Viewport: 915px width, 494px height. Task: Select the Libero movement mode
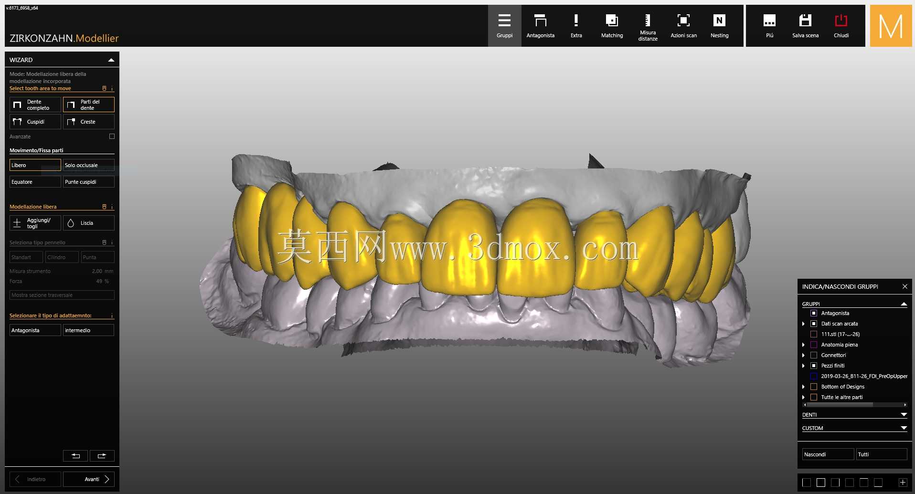35,165
